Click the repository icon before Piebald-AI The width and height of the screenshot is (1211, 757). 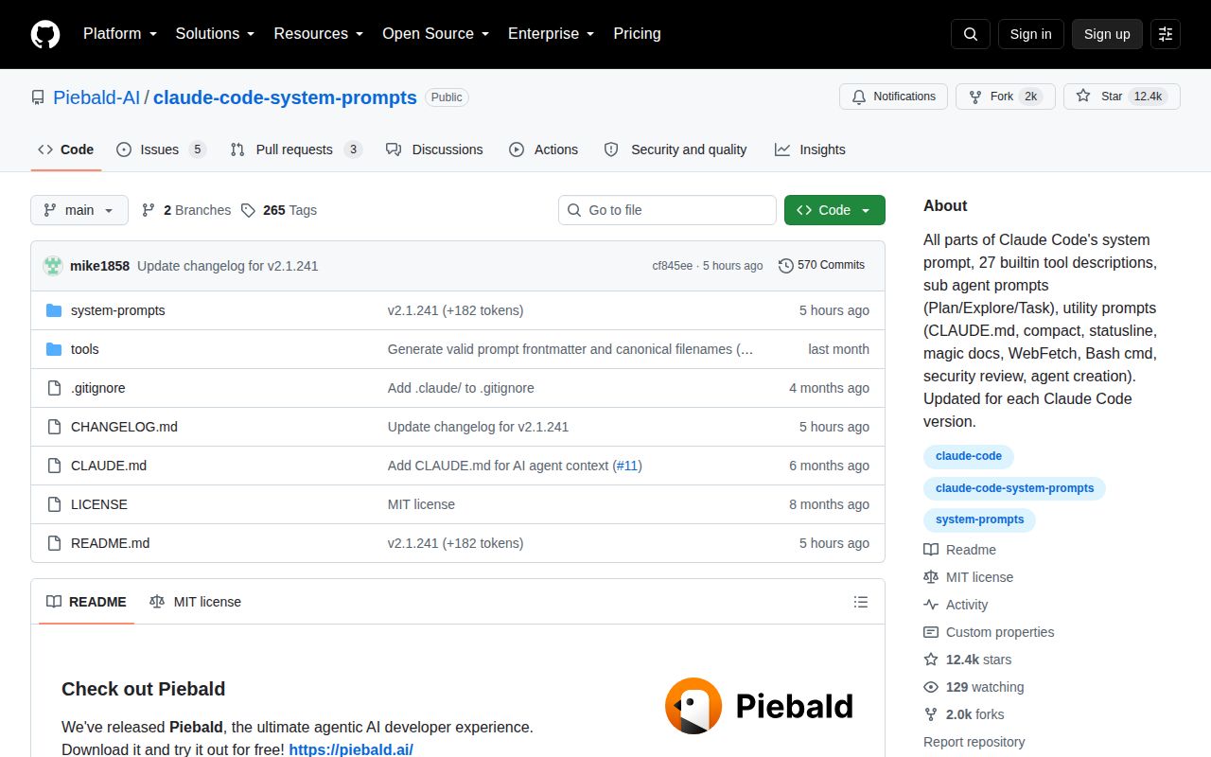[38, 97]
